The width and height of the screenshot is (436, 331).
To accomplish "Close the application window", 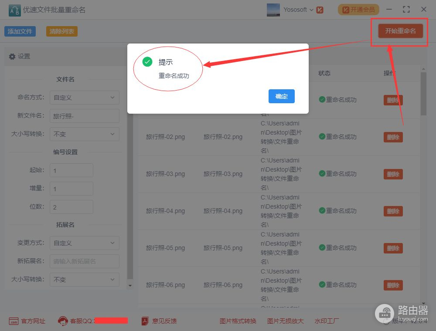I will (424, 10).
